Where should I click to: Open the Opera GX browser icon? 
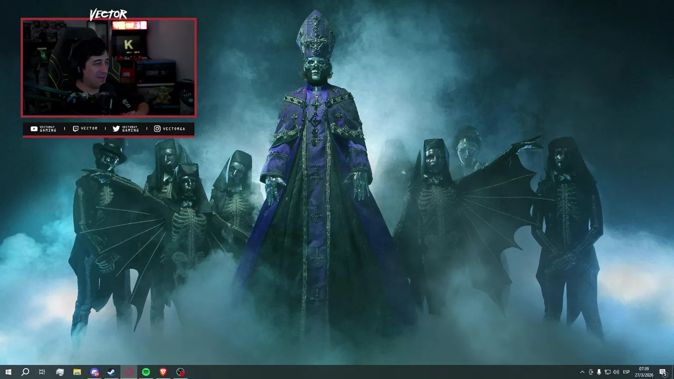(128, 372)
